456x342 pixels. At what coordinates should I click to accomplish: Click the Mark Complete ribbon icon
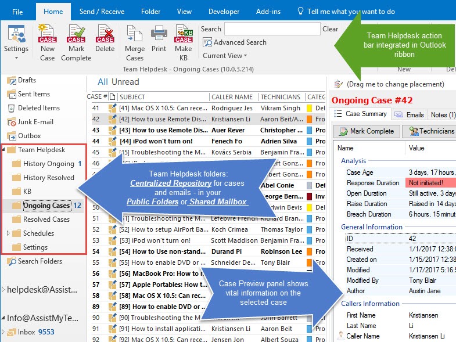(76, 34)
